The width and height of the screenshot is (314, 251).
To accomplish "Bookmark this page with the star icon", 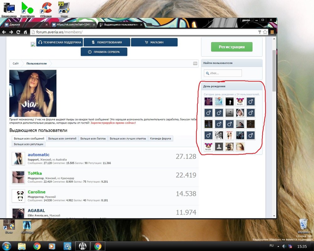I will click(265, 32).
